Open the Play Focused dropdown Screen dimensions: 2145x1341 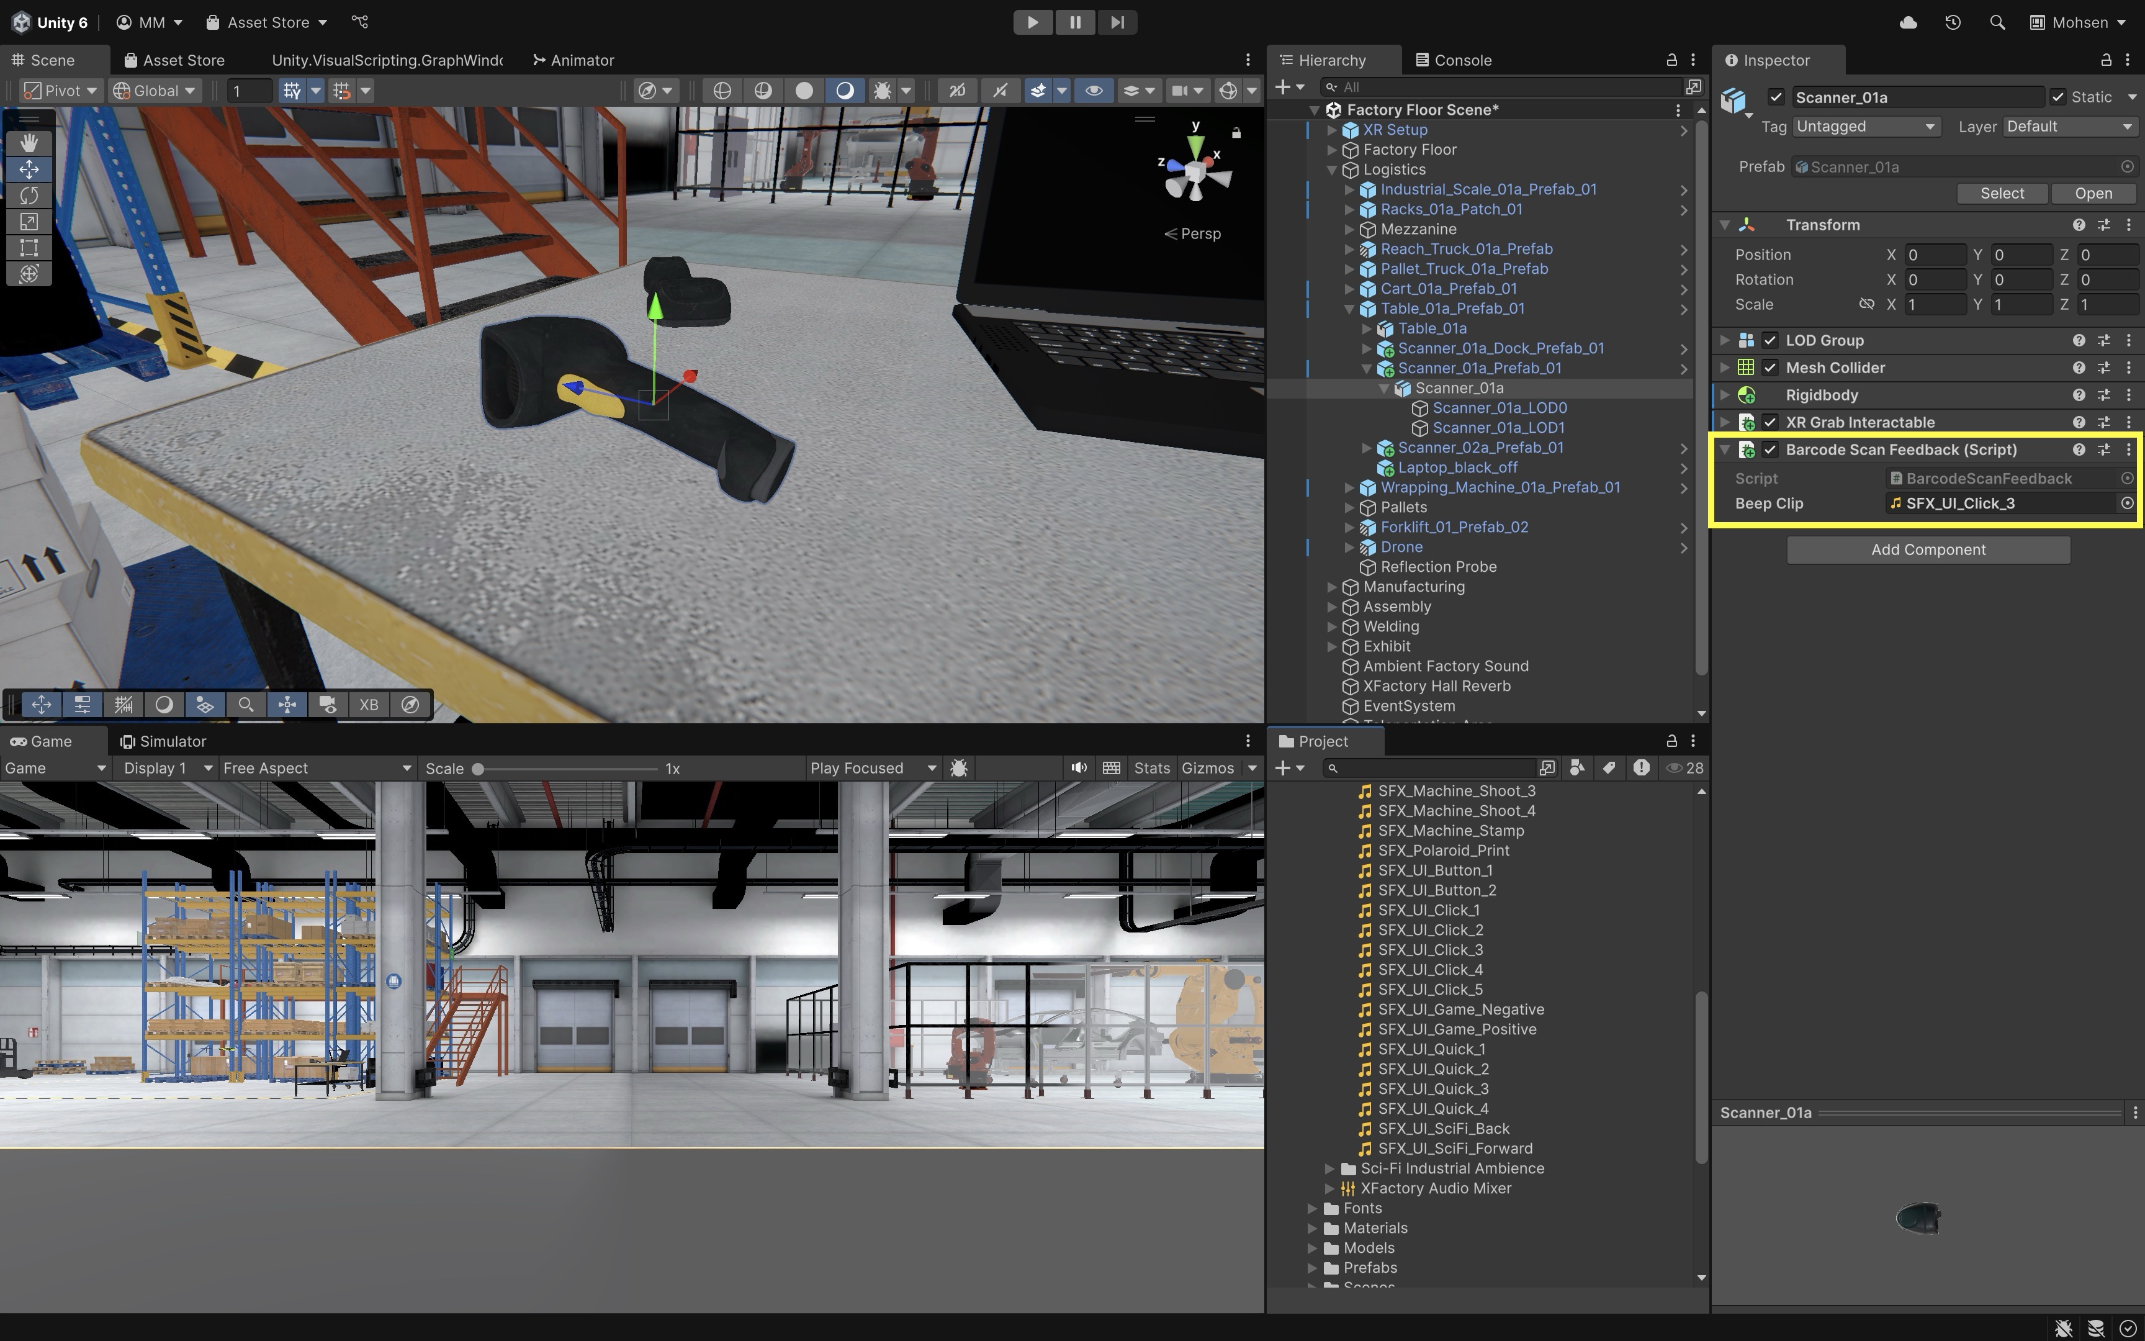point(873,768)
